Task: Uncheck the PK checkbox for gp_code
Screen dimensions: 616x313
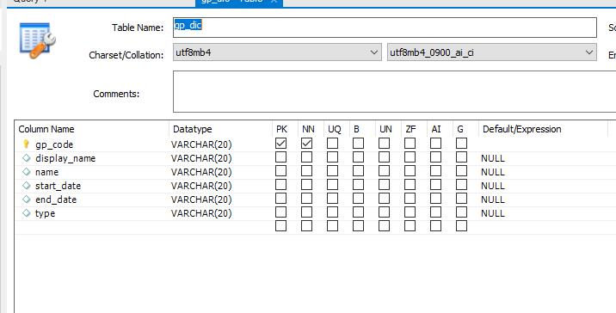Action: tap(280, 144)
